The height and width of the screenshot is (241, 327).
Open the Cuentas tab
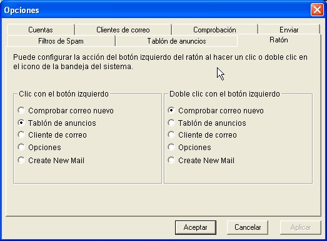coord(41,30)
